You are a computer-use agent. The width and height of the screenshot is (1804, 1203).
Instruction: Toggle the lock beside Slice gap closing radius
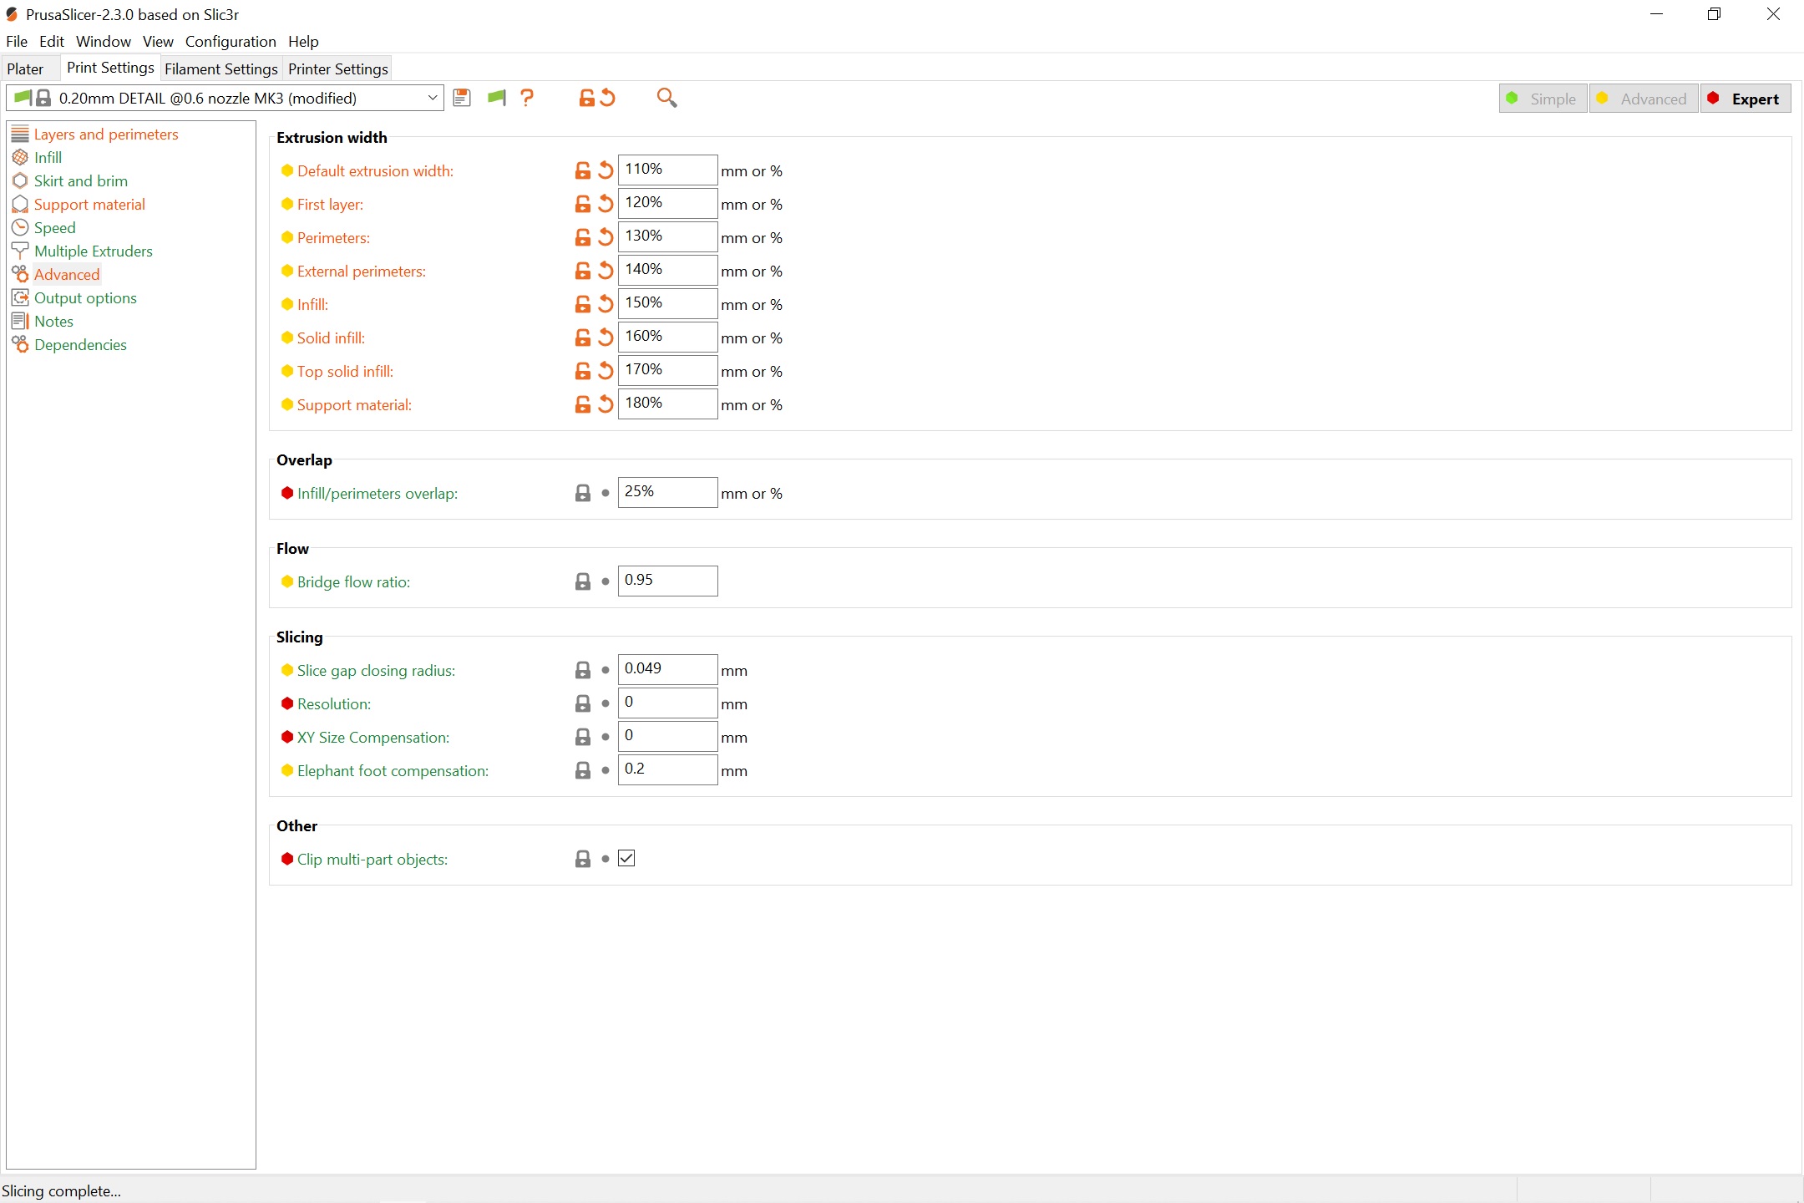[x=581, y=669]
